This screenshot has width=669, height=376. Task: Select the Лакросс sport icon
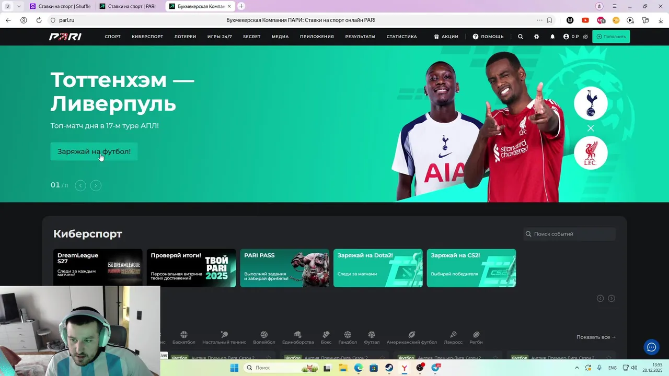(x=453, y=337)
